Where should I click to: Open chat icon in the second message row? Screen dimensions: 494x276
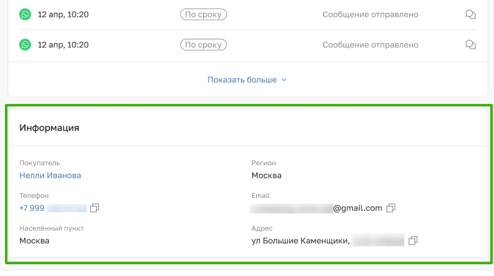click(470, 45)
